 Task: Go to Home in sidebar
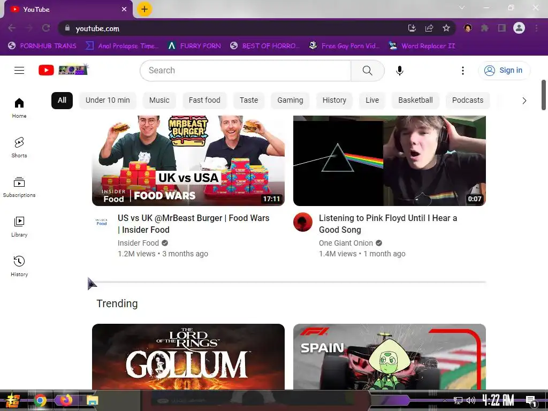19,108
